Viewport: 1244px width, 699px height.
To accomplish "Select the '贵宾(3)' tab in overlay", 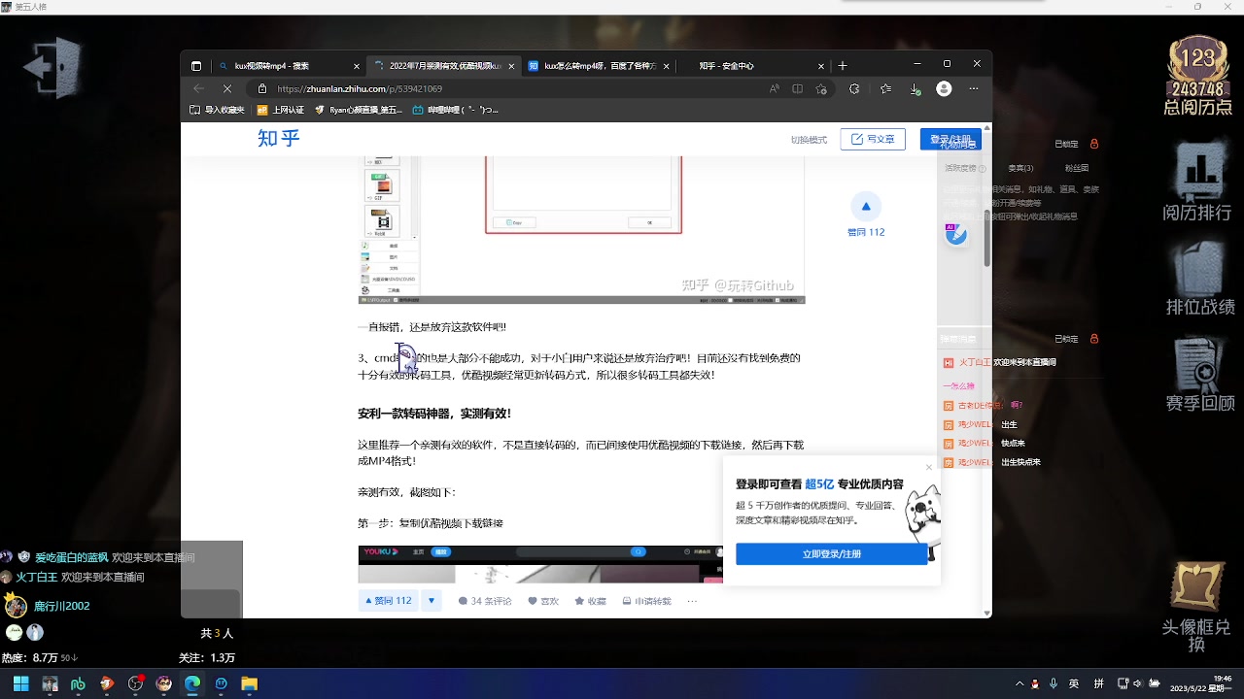I will [1019, 168].
